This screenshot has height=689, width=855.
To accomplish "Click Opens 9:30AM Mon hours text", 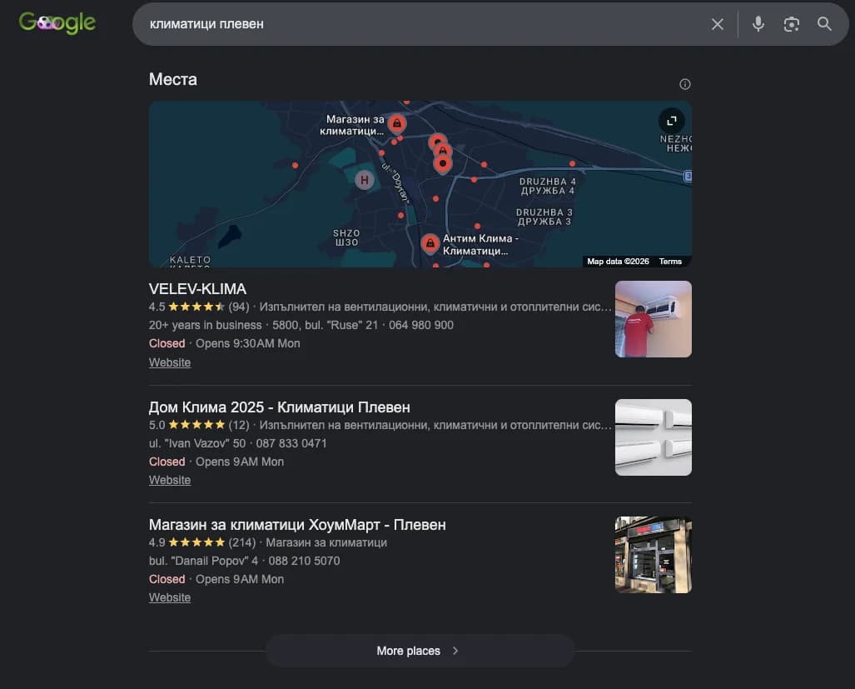I will click(247, 343).
